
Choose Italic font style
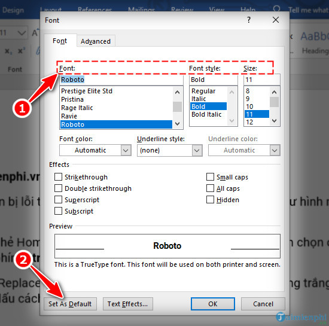[208, 99]
